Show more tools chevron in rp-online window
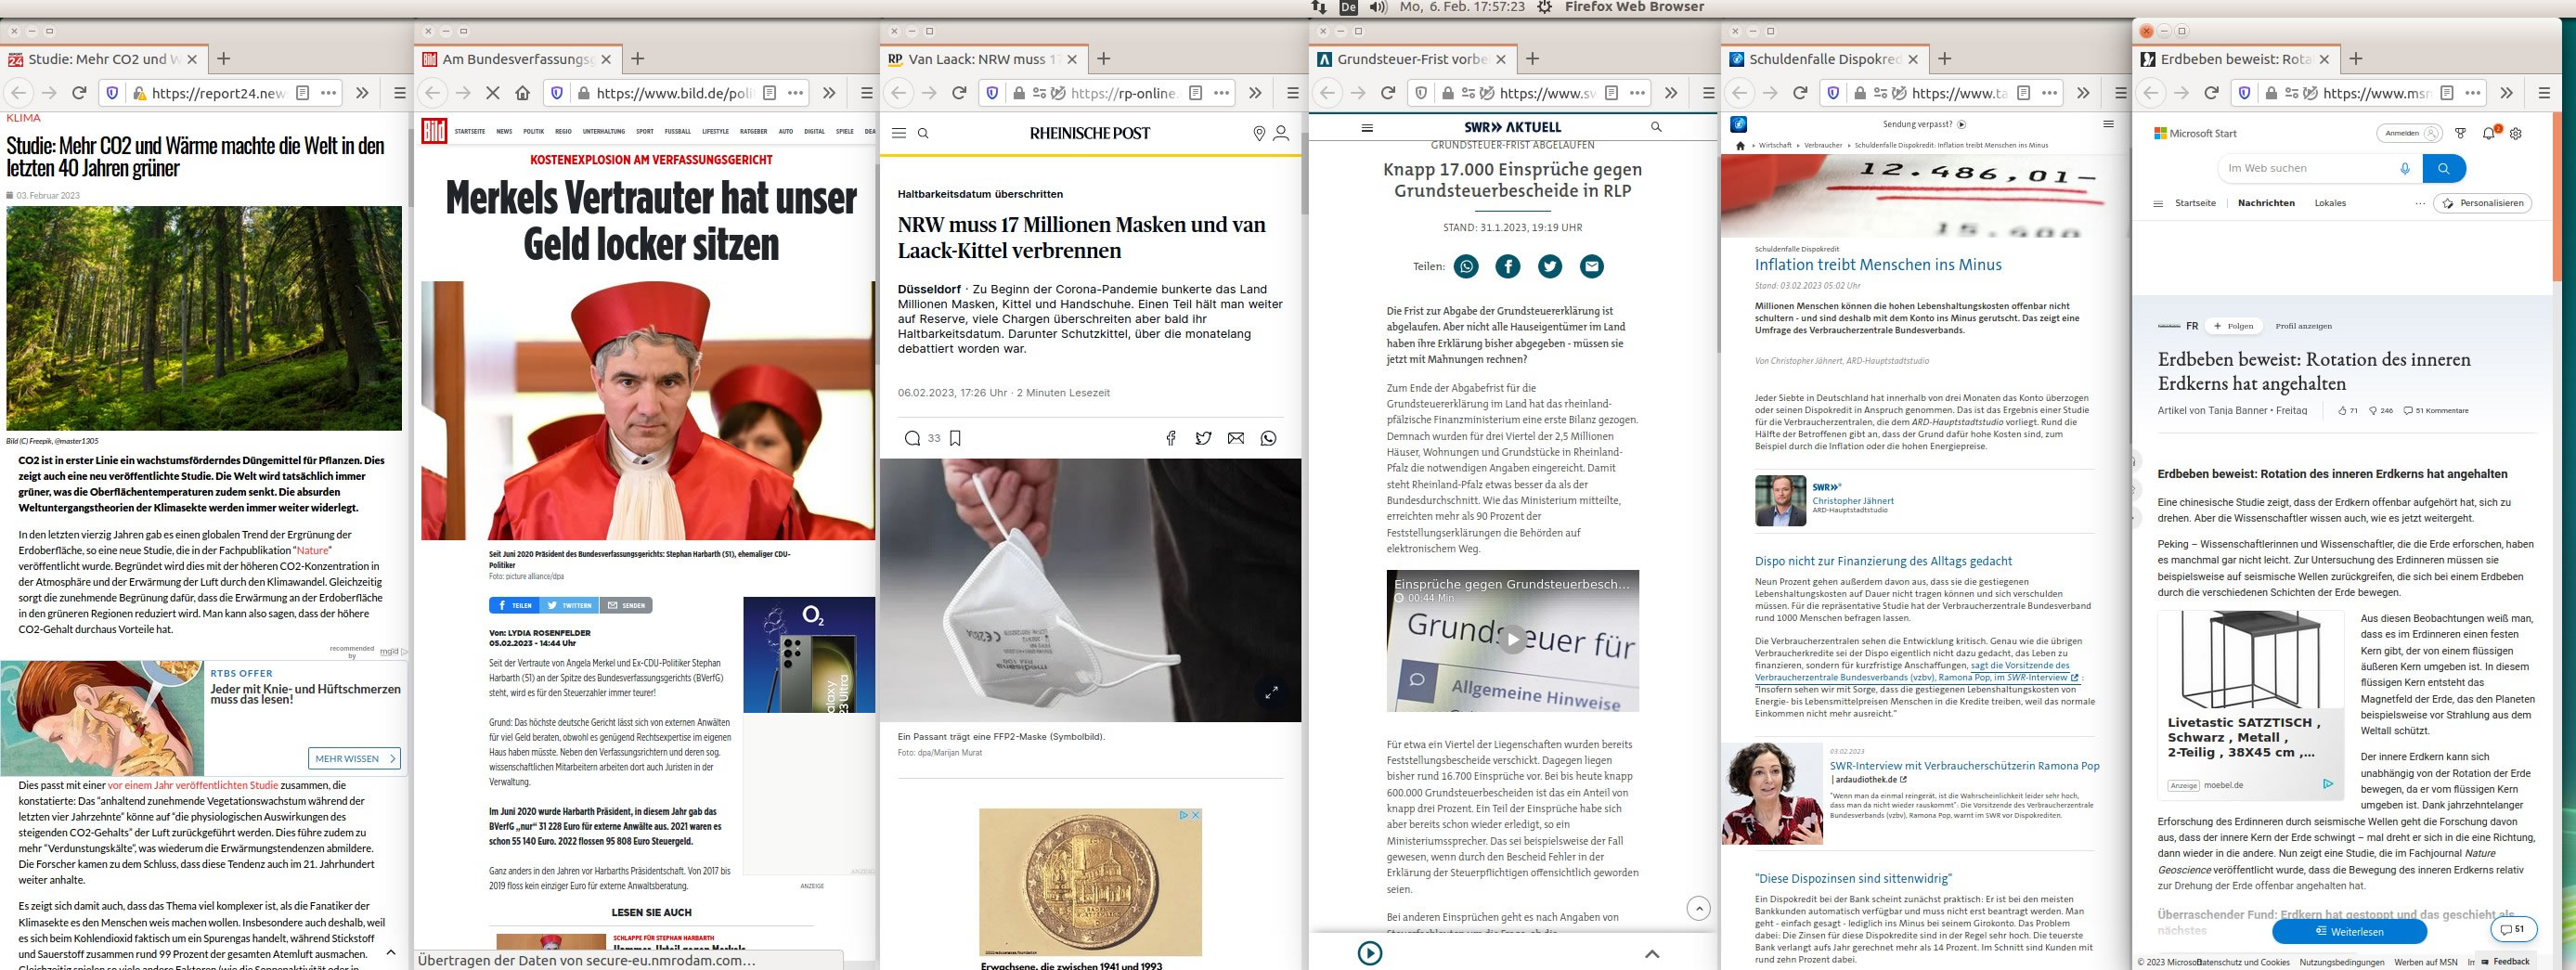2576x970 pixels. pos(1255,93)
